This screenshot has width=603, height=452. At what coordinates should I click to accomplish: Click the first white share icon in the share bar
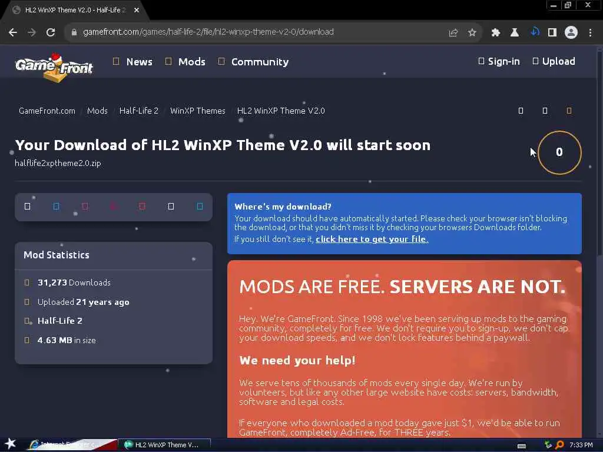pos(27,207)
